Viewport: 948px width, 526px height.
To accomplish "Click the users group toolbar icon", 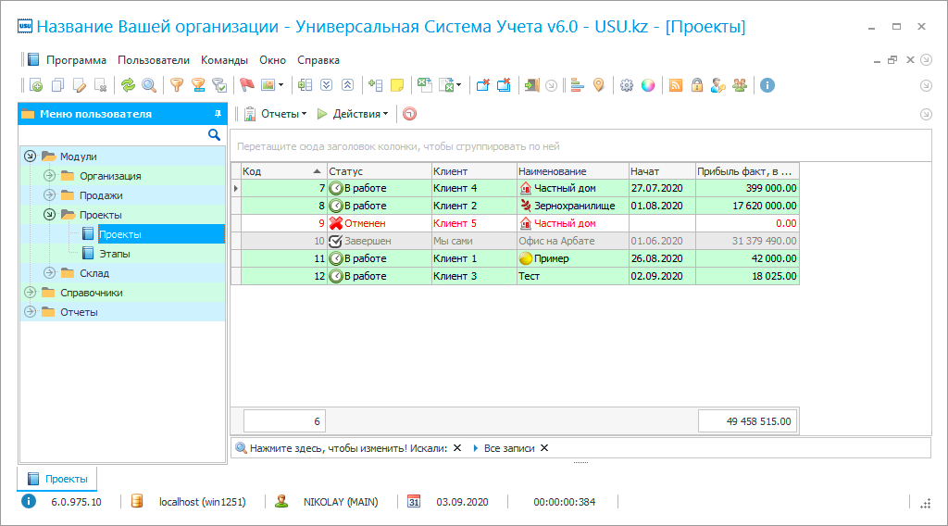I will (740, 85).
